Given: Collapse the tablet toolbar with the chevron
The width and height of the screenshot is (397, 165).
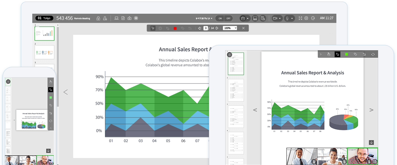Looking at the screenshot, I should coord(321,54).
